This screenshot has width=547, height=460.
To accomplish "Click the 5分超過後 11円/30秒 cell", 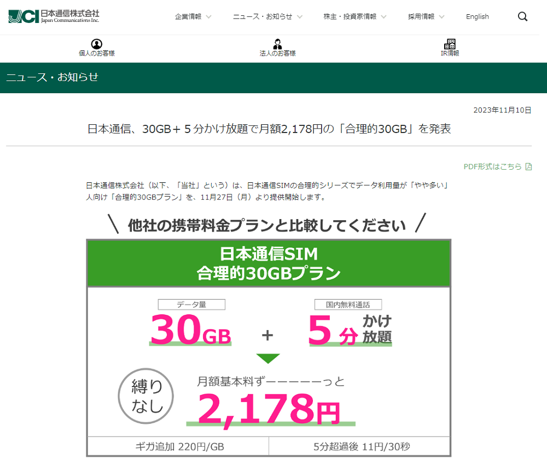I will click(360, 446).
